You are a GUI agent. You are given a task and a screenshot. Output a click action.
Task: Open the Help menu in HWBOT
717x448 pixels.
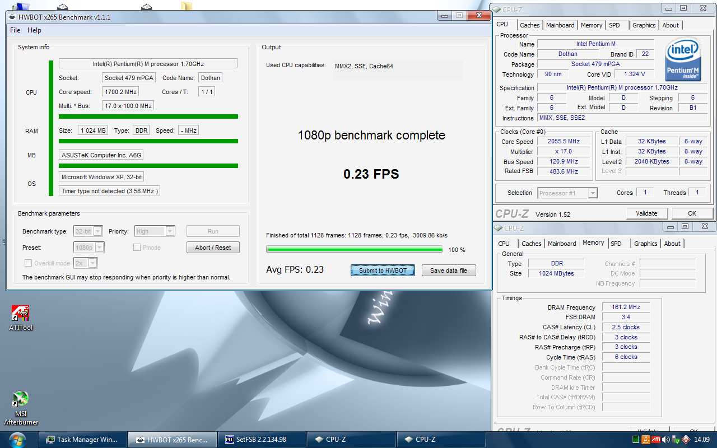(34, 30)
